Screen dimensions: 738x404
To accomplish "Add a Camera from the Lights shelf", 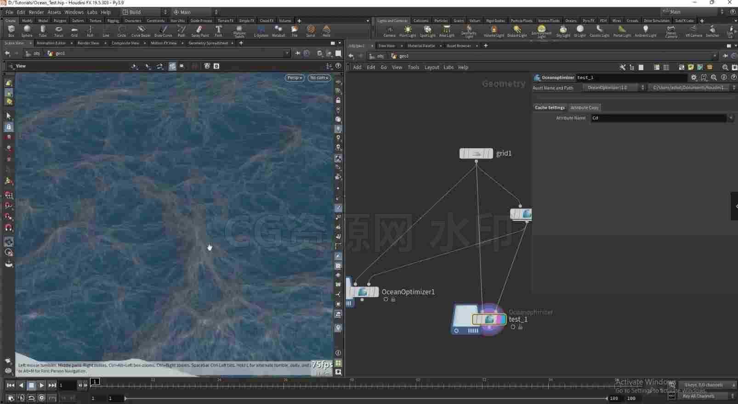I will (x=390, y=31).
